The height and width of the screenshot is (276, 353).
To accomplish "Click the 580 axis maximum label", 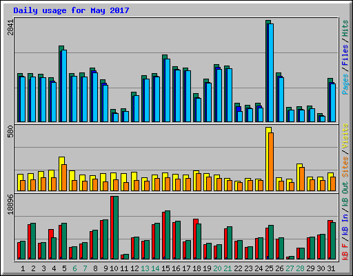I will [10, 131].
